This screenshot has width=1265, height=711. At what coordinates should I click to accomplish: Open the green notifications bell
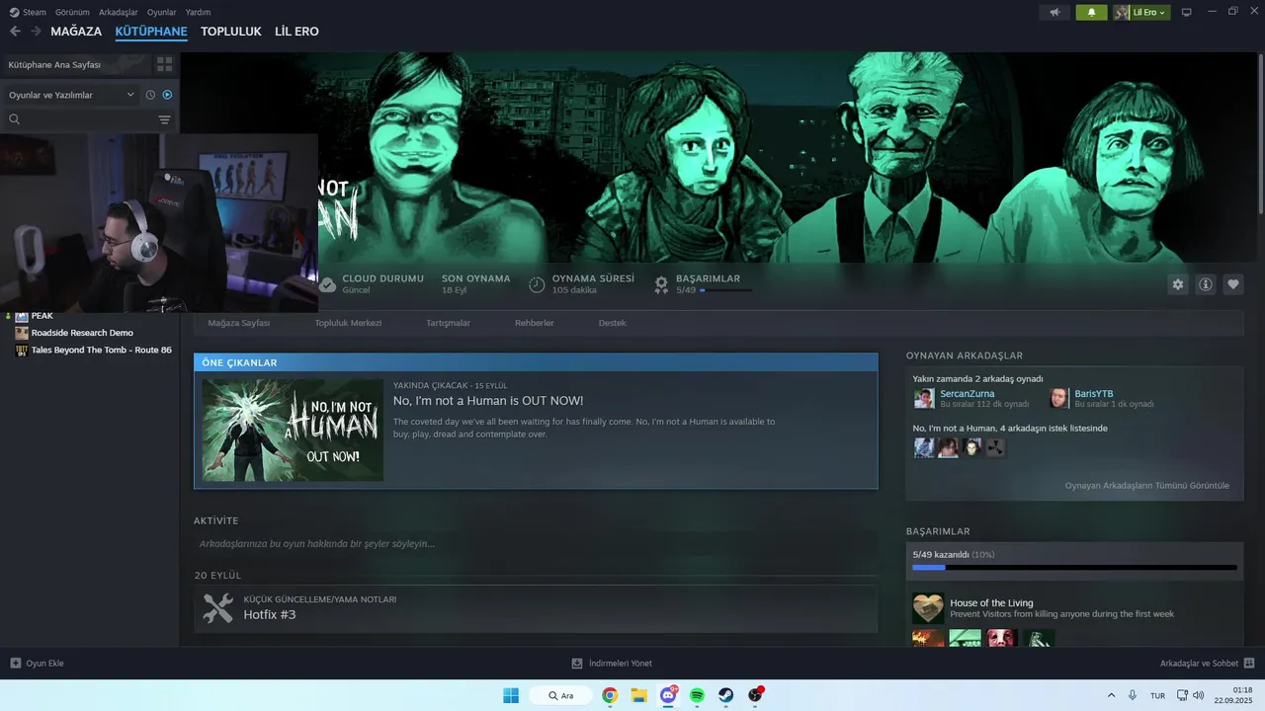[x=1091, y=12]
